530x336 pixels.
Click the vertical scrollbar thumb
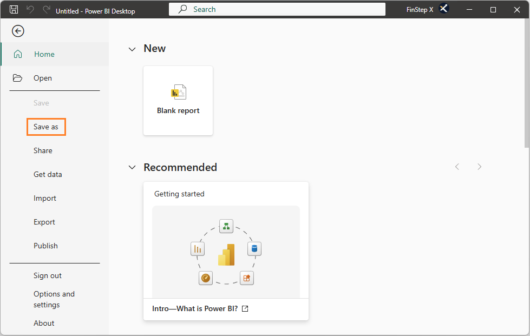[x=527, y=83]
